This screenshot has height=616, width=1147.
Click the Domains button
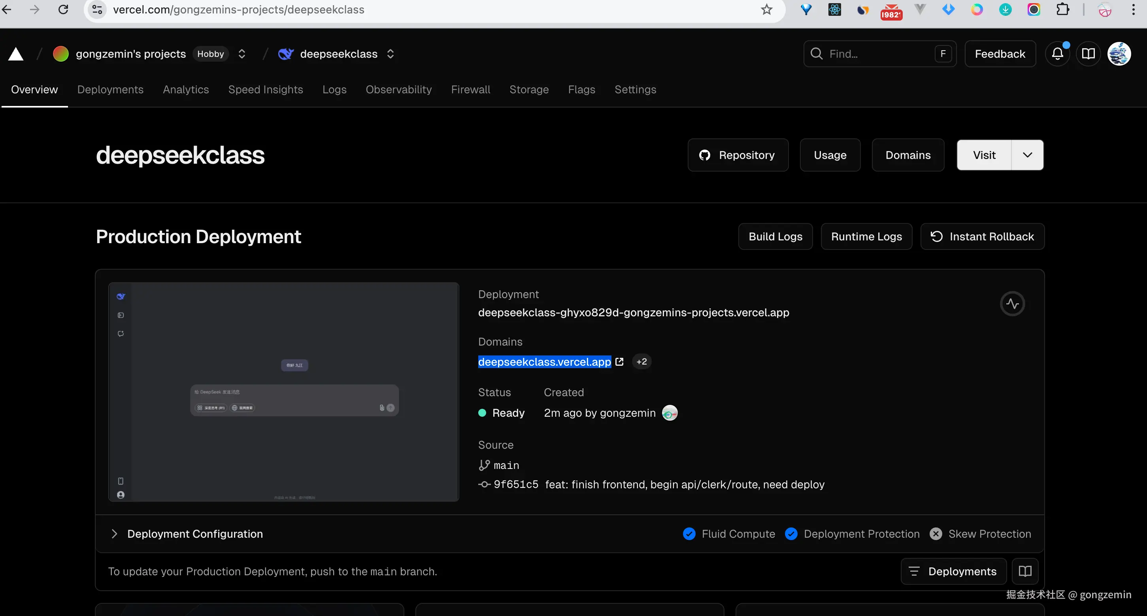[x=908, y=155]
